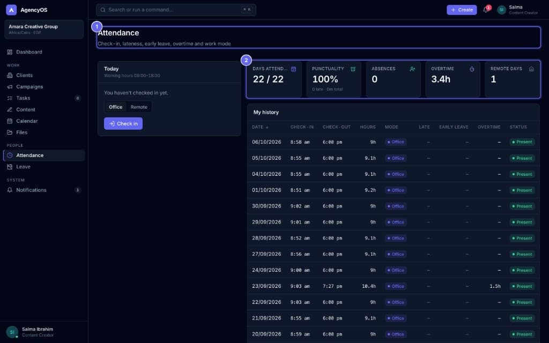Select Office work mode
Image resolution: width=549 pixels, height=343 pixels.
(x=116, y=107)
